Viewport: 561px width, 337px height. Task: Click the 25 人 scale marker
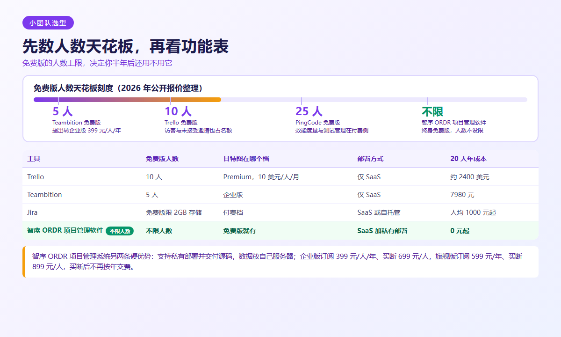tap(309, 111)
